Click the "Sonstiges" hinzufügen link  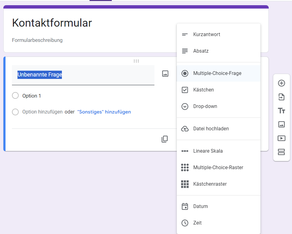coord(104,112)
